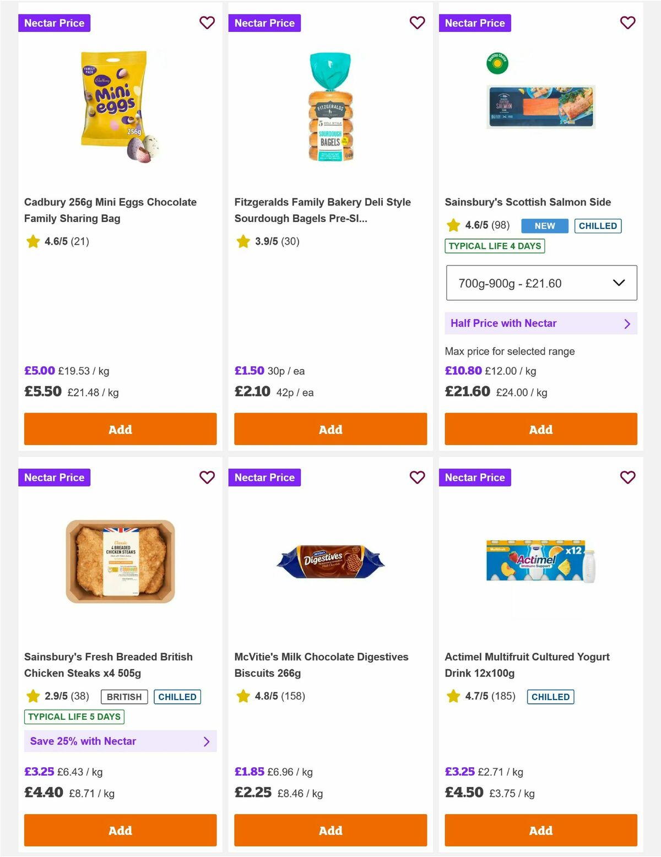The height and width of the screenshot is (857, 661).
Task: Click the heart icon on Actimel Multifruit drink
Action: pos(627,478)
